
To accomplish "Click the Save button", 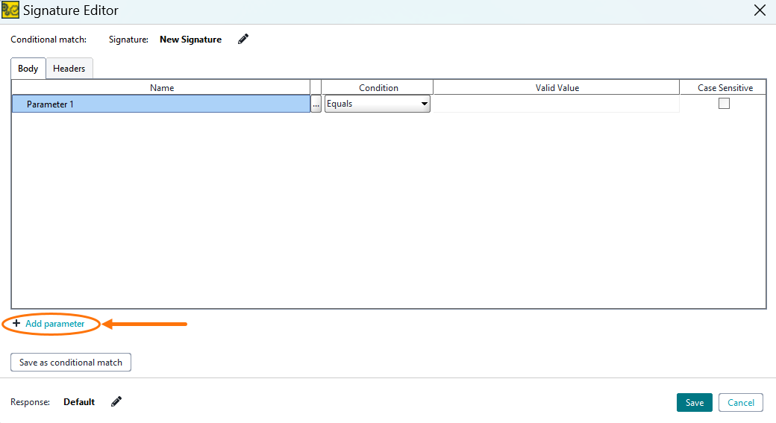I will pyautogui.click(x=695, y=403).
